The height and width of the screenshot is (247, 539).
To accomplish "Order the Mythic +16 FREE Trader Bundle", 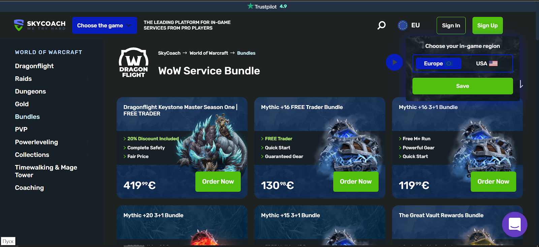I will 356,182.
